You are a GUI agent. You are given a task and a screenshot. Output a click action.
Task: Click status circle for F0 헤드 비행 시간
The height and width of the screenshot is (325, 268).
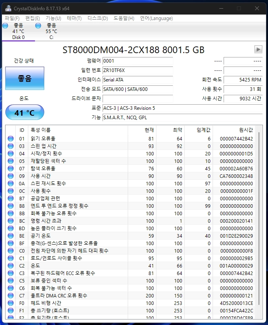pyautogui.click(x=11, y=303)
